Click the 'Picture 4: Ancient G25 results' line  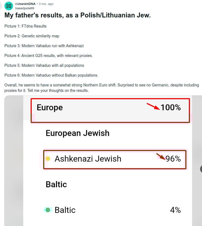click(x=49, y=56)
